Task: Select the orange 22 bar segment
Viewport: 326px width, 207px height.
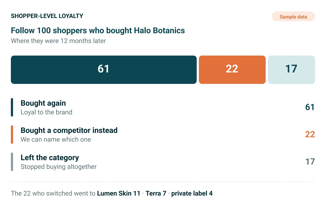Action: click(x=232, y=70)
